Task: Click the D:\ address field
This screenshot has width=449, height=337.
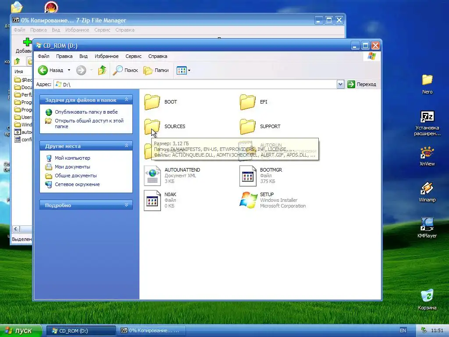Action: click(195, 85)
